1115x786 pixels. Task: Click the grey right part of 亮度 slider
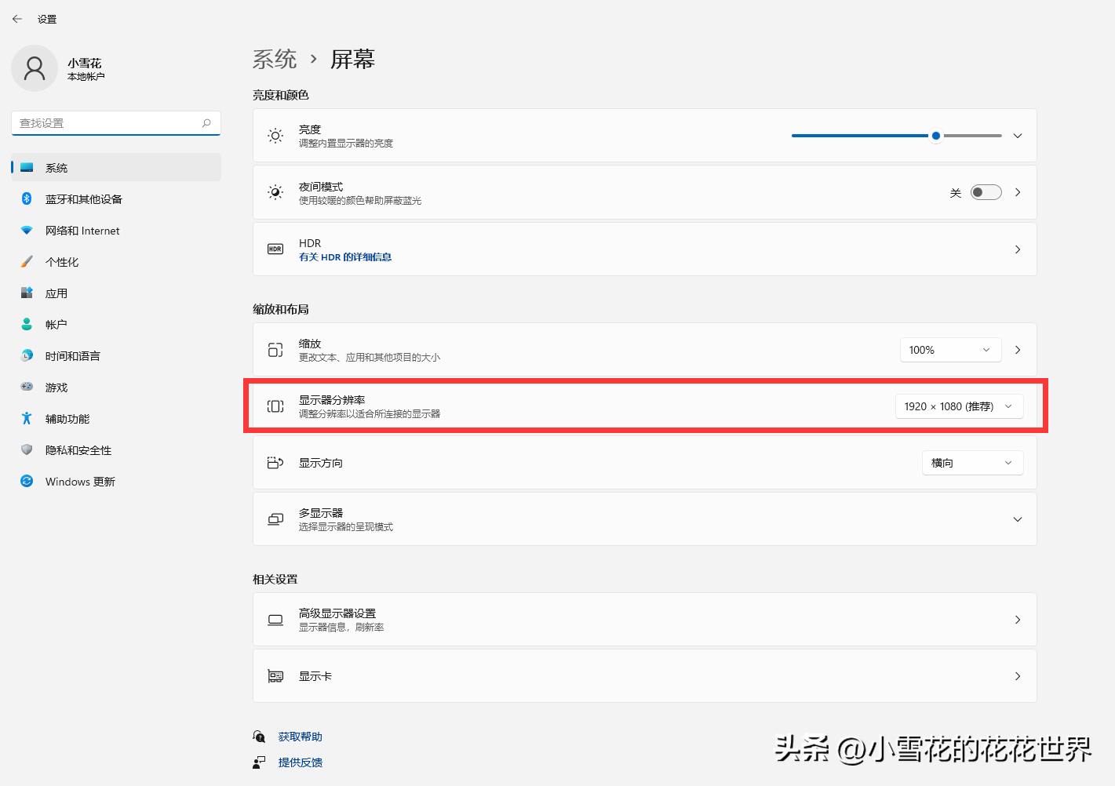973,136
